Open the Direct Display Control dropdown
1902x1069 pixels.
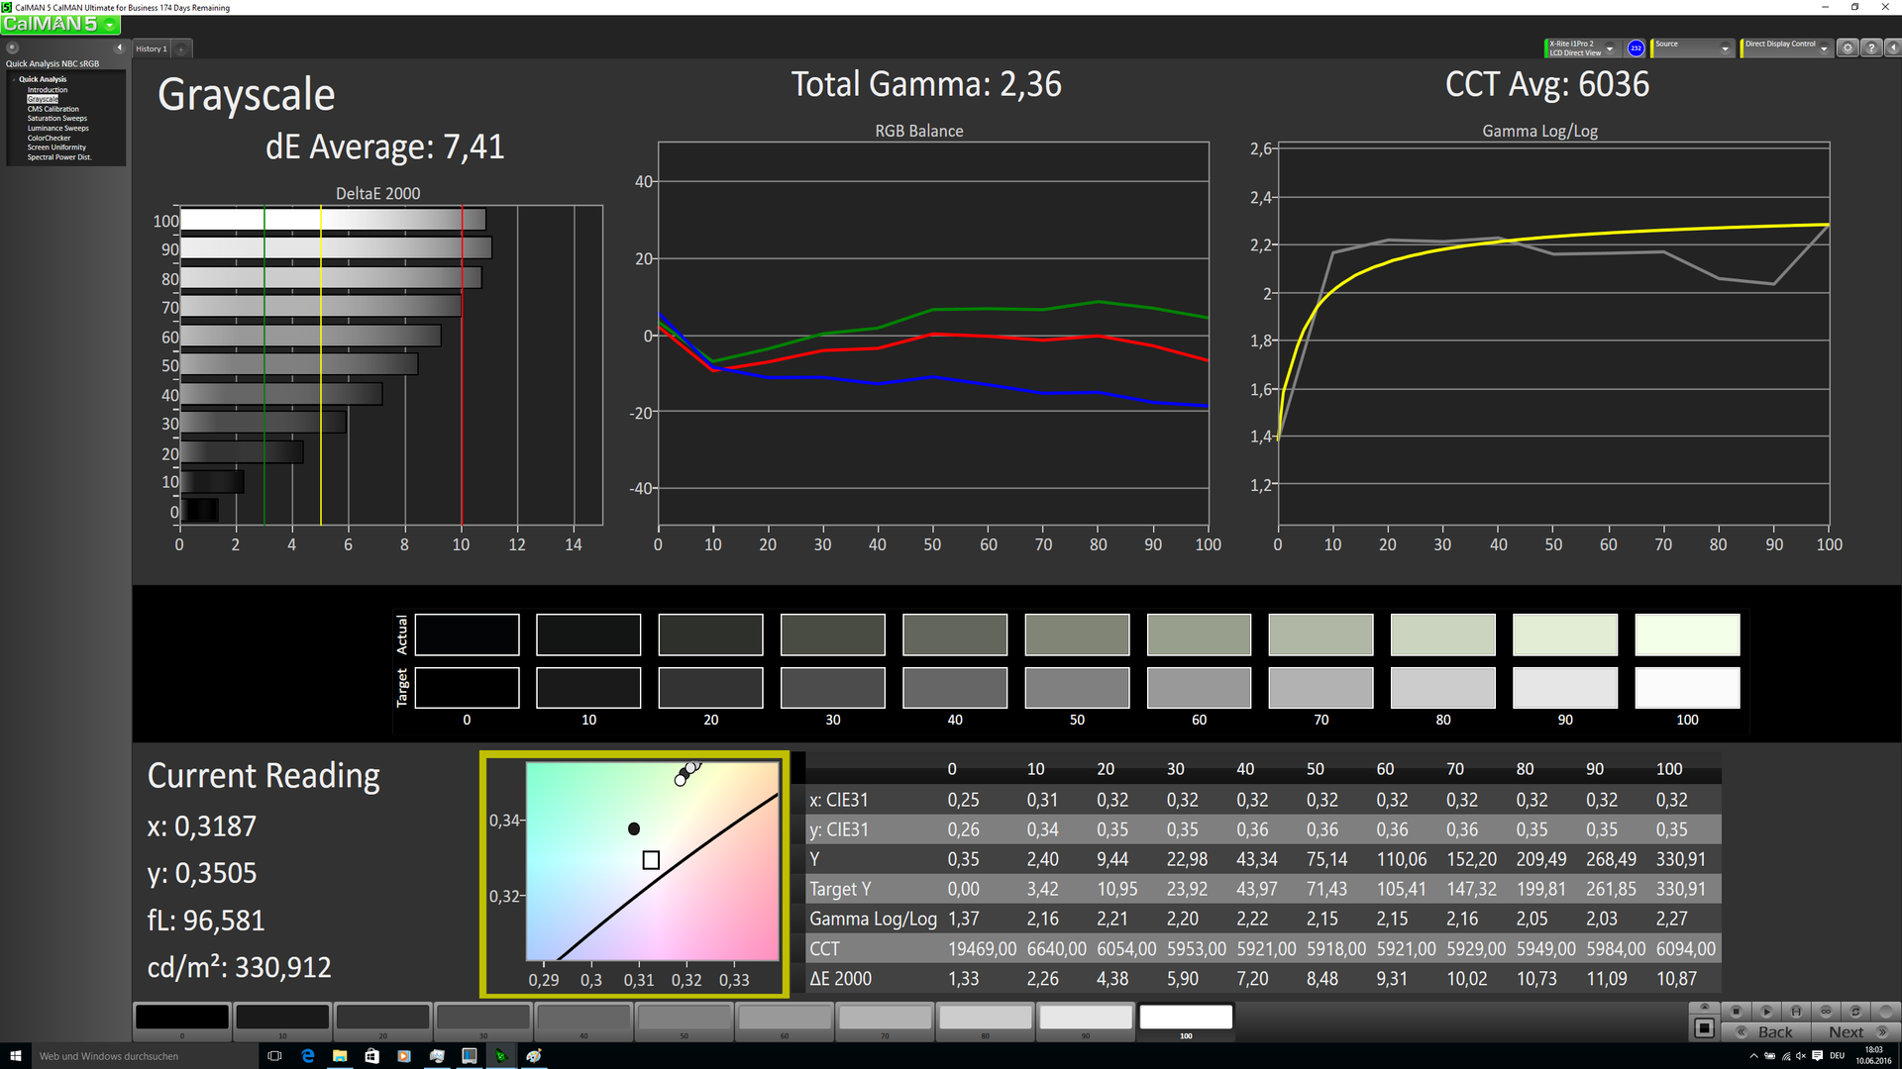point(1824,49)
